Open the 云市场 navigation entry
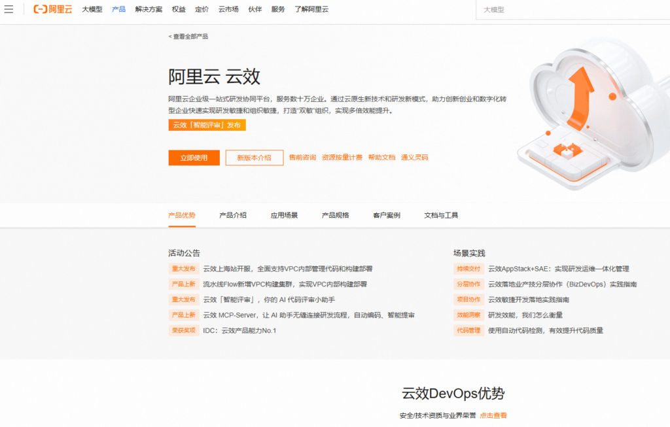670x427 pixels. (228, 9)
